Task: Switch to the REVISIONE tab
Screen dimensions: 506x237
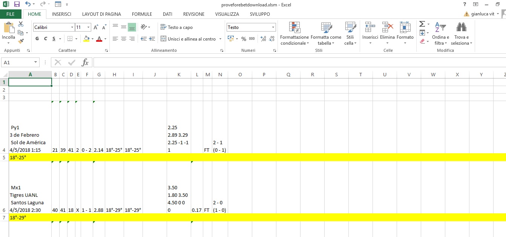Action: (194, 14)
